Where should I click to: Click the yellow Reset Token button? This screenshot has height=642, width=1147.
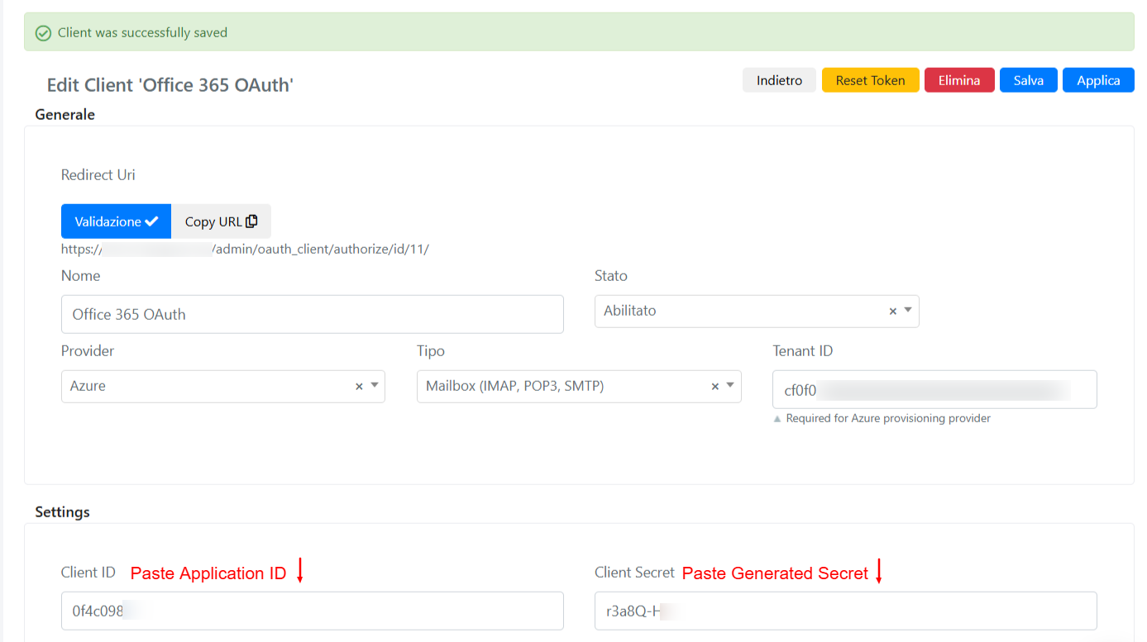[870, 80]
